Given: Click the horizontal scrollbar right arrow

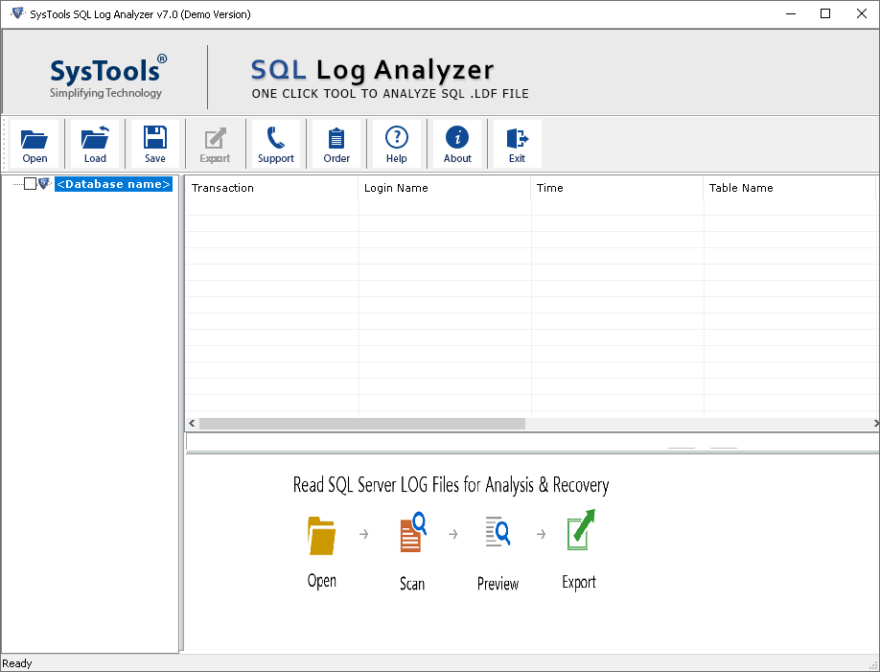Looking at the screenshot, I should pyautogui.click(x=873, y=423).
